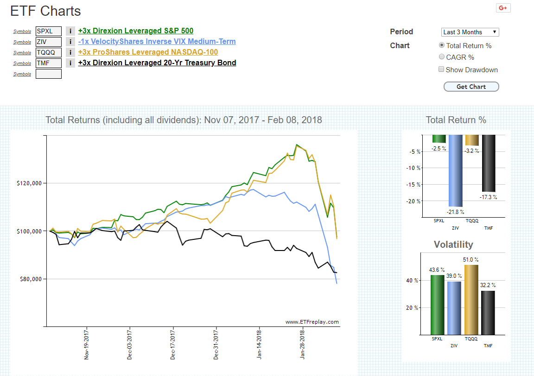Click the Dec-17-2017 x-axis date label

172,345
